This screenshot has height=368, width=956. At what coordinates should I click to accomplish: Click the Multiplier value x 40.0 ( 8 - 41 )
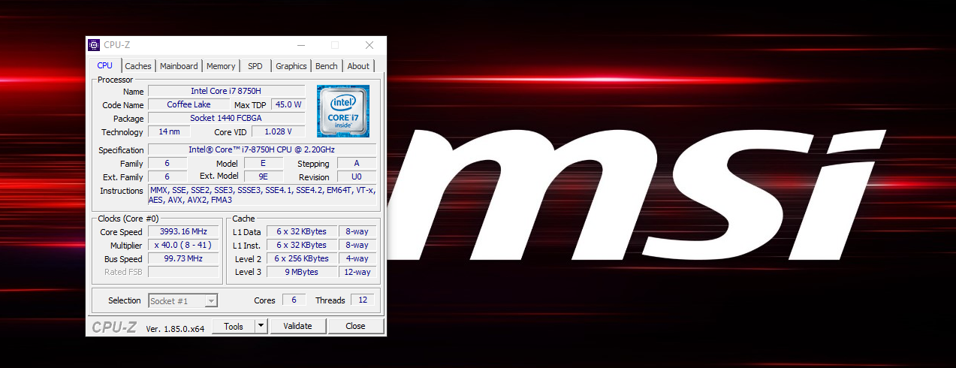point(183,246)
